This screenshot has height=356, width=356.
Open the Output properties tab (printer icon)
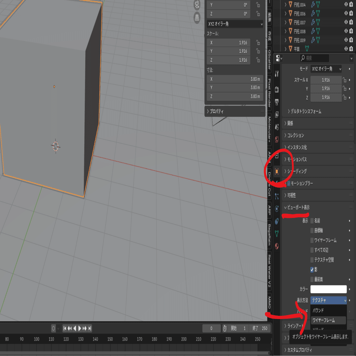pyautogui.click(x=277, y=102)
